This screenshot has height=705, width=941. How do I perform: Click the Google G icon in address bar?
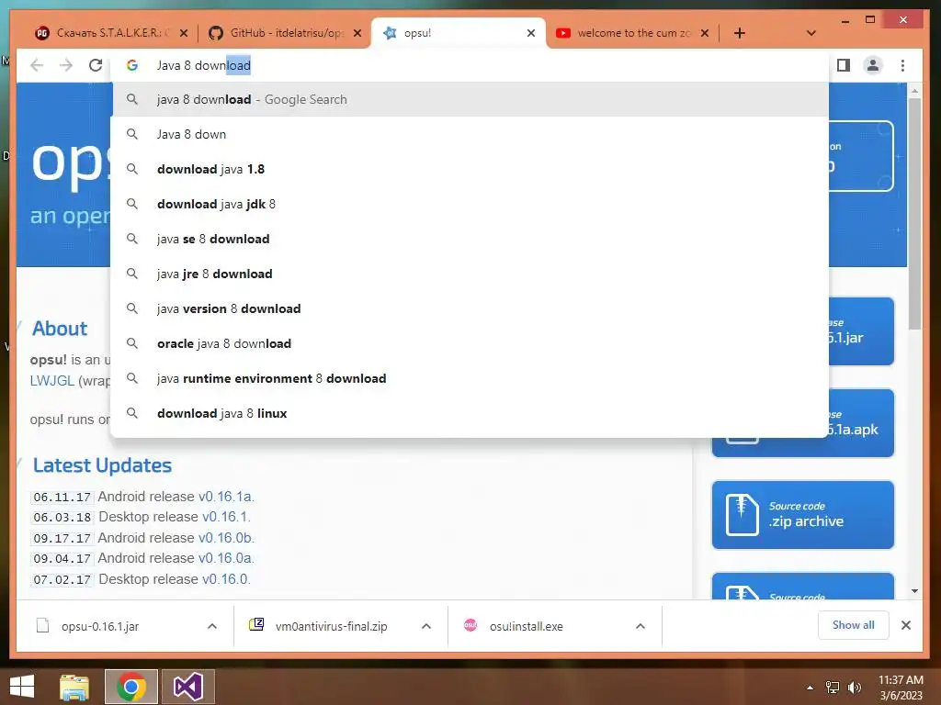tap(132, 65)
